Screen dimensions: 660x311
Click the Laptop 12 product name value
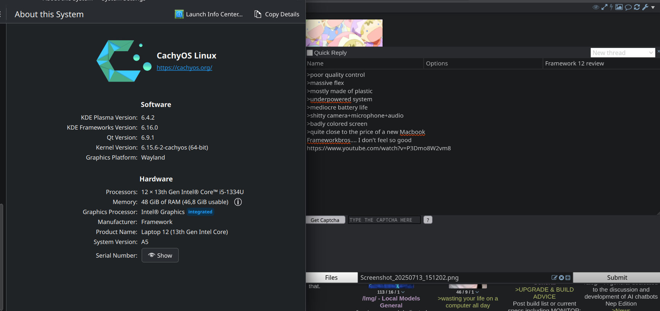click(184, 232)
